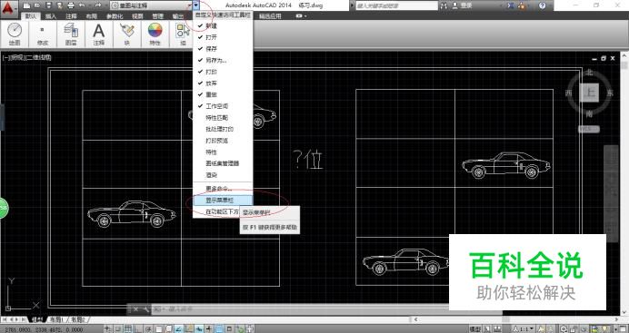Click the Redo arrow icon
629x333 pixels.
coord(98,5)
